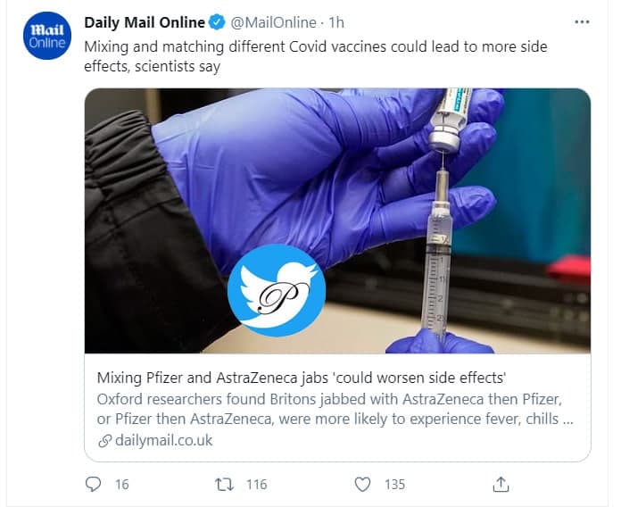Click the 1h tweet timestamp

(336, 22)
